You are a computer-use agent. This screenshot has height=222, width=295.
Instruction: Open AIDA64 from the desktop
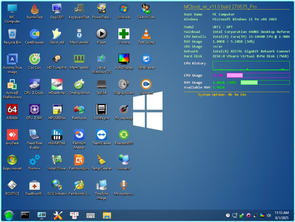pos(12,112)
